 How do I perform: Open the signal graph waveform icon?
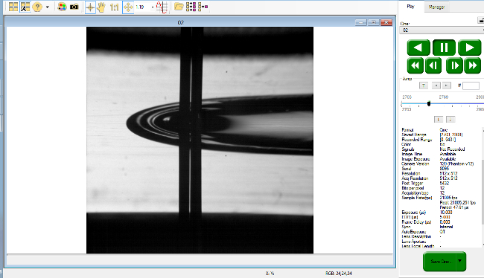pos(162,7)
